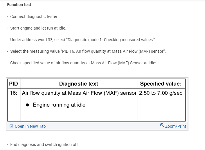
Task: Open the table via Open In New Tab link
Action: [x=30, y=126]
